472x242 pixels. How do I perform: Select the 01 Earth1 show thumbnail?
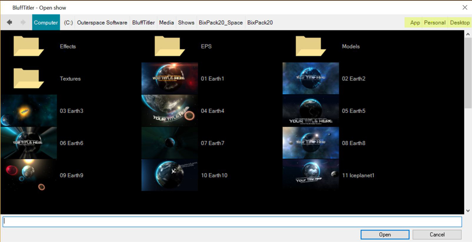tap(170, 79)
